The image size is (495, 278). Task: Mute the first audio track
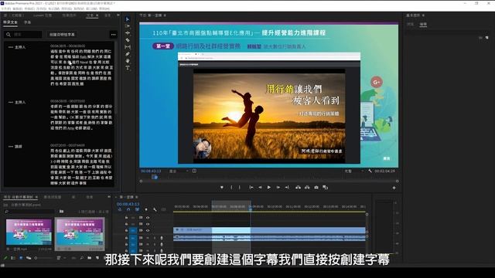148,238
